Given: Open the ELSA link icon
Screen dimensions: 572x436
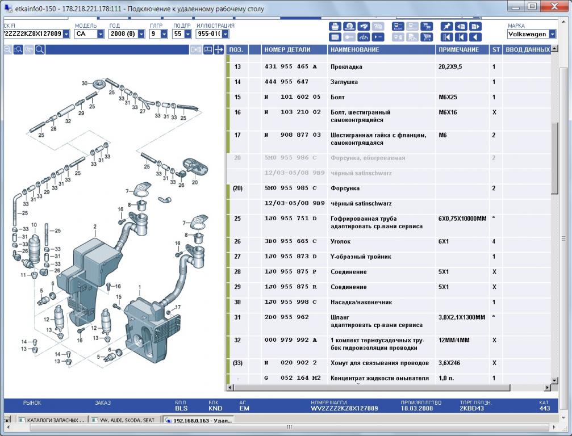Looking at the screenshot, I should [398, 26].
